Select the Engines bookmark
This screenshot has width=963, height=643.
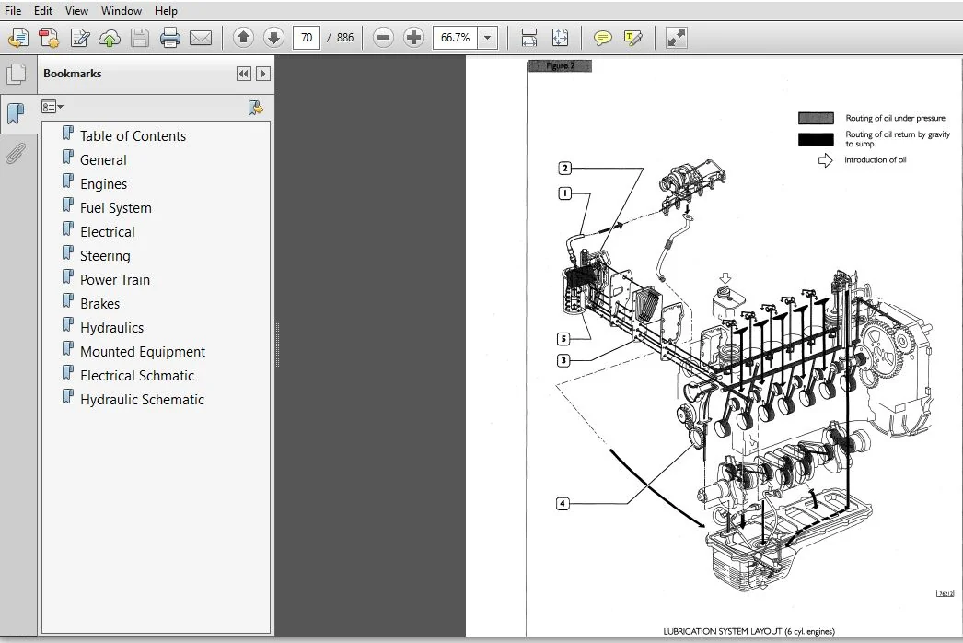coord(103,184)
